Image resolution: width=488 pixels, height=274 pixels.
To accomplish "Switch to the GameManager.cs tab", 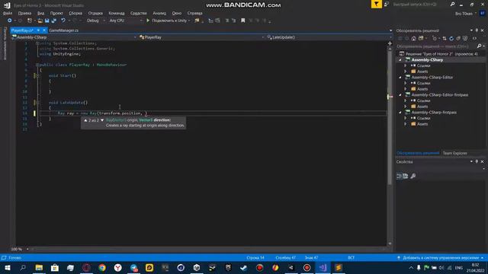I will click(64, 30).
